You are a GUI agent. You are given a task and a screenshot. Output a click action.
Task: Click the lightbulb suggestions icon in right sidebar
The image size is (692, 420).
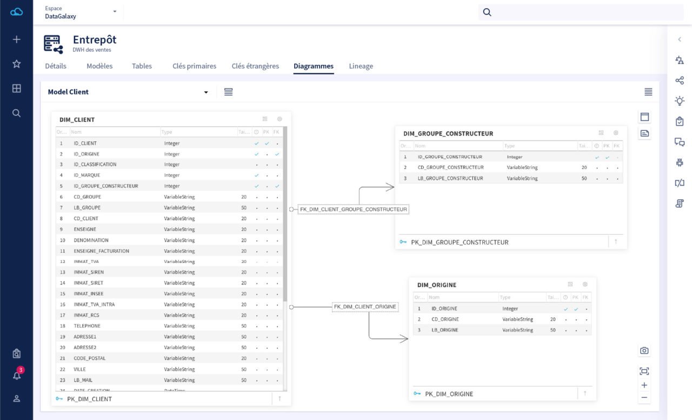680,100
